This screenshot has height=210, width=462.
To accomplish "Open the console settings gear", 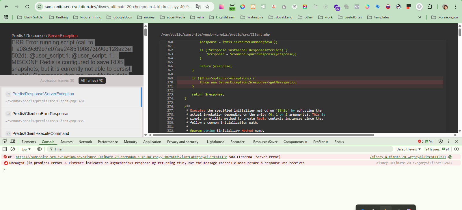I will (x=457, y=149).
